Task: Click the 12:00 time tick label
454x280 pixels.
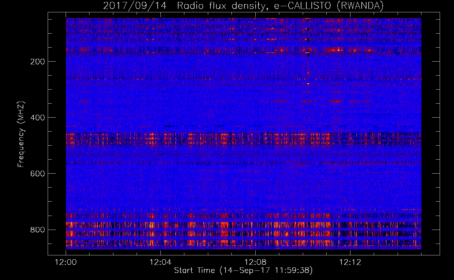Action: coord(66,262)
